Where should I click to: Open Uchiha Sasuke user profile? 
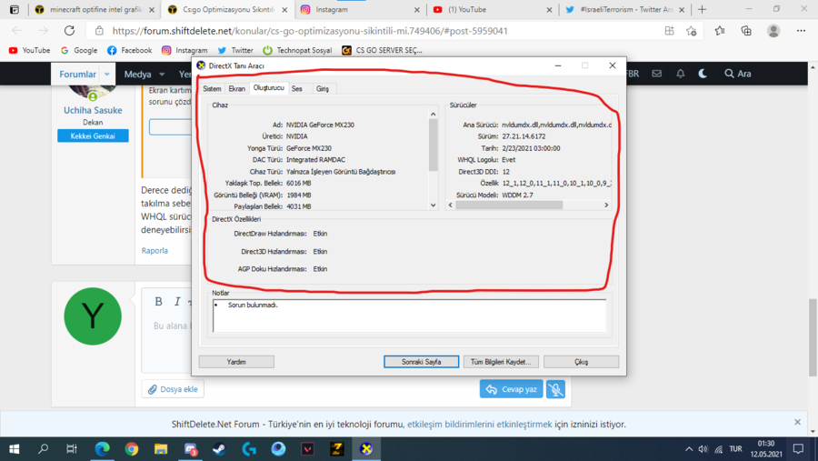click(93, 110)
